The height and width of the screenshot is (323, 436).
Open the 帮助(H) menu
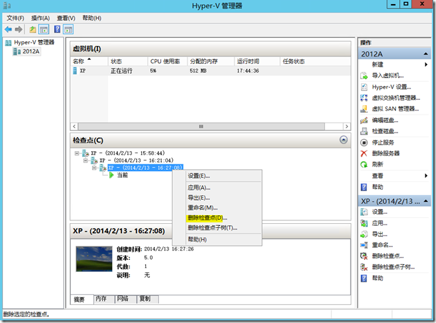click(x=92, y=18)
